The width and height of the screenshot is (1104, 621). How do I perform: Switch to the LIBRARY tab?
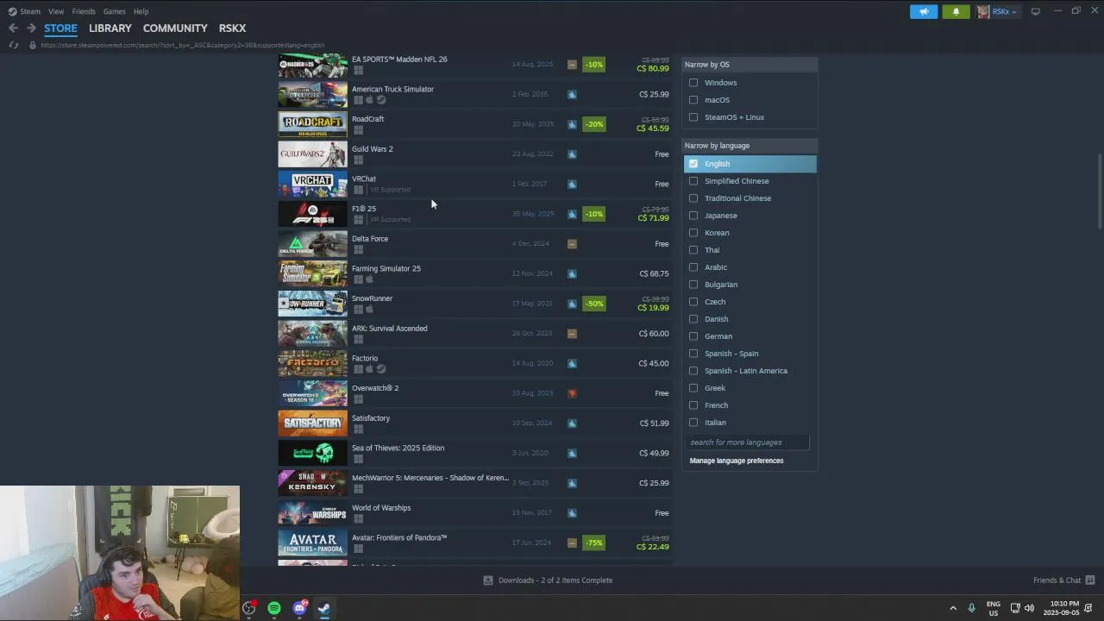[x=110, y=28]
